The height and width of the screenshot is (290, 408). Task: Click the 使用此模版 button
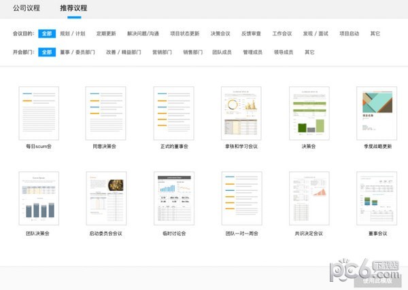pyautogui.click(x=377, y=280)
